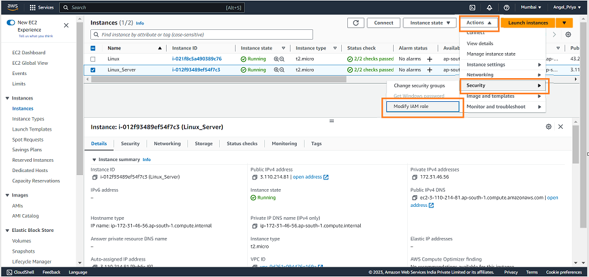Open table preferences gear icon

click(x=568, y=35)
